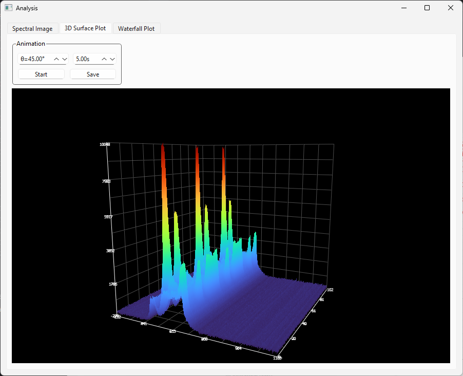Minimize the Analysis window
Image resolution: width=463 pixels, height=376 pixels.
(x=404, y=8)
